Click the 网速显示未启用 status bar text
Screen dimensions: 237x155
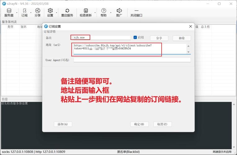click(x=222, y=152)
